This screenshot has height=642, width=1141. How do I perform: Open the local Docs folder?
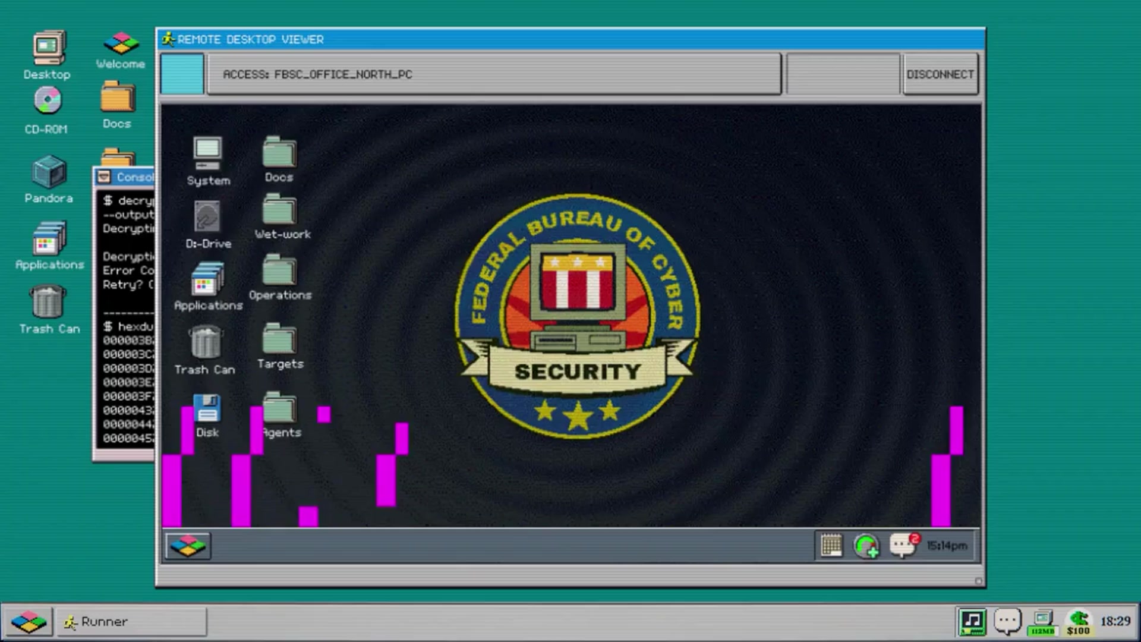117,105
